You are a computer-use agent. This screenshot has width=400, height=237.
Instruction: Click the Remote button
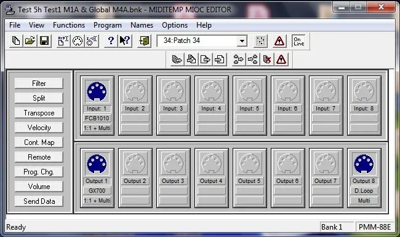[x=39, y=157]
